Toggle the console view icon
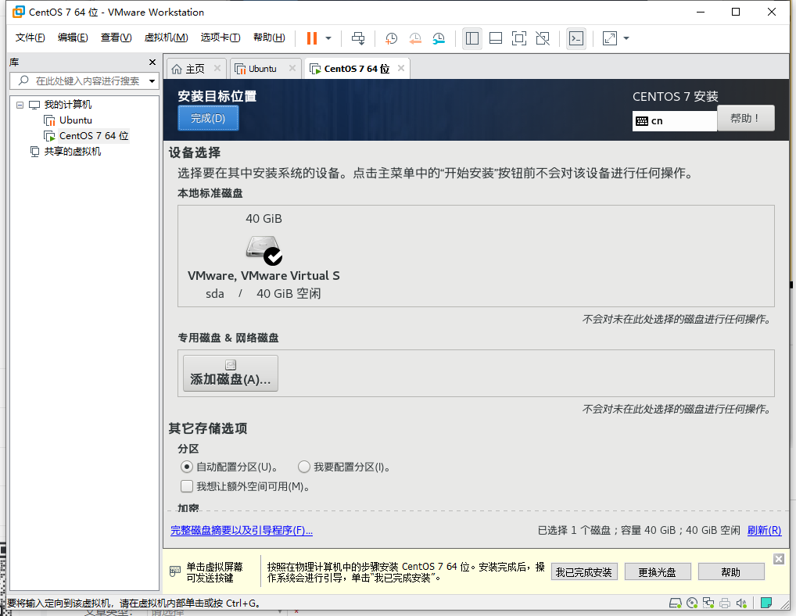796x616 pixels. click(576, 38)
